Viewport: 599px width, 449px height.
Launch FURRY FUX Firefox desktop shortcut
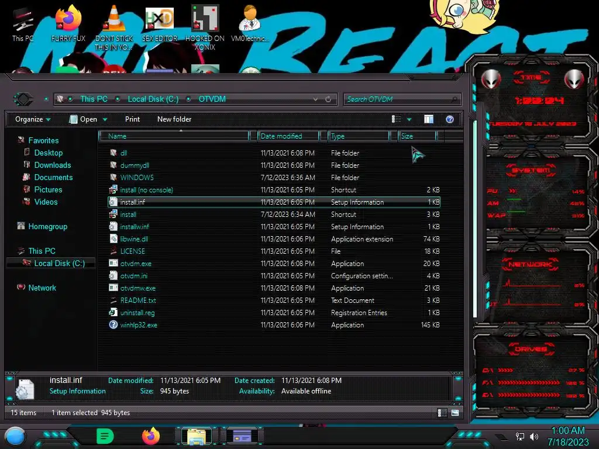click(x=68, y=23)
